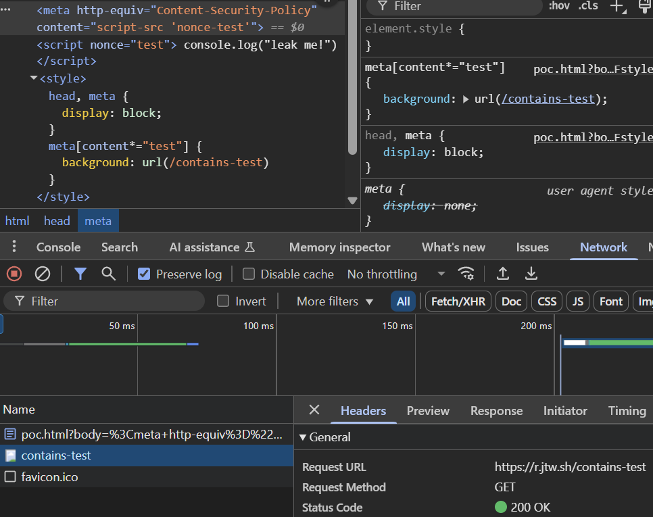Screen dimensions: 653x517
Task: Add new style rule plus icon
Action: [618, 6]
